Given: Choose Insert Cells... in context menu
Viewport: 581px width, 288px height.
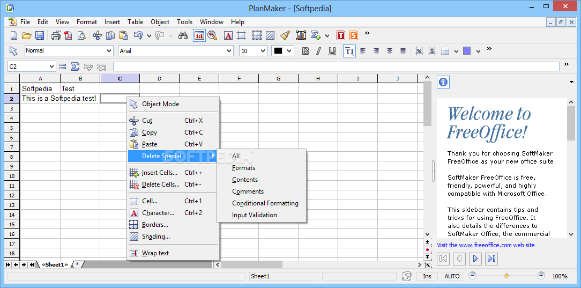Looking at the screenshot, I should tap(173, 173).
